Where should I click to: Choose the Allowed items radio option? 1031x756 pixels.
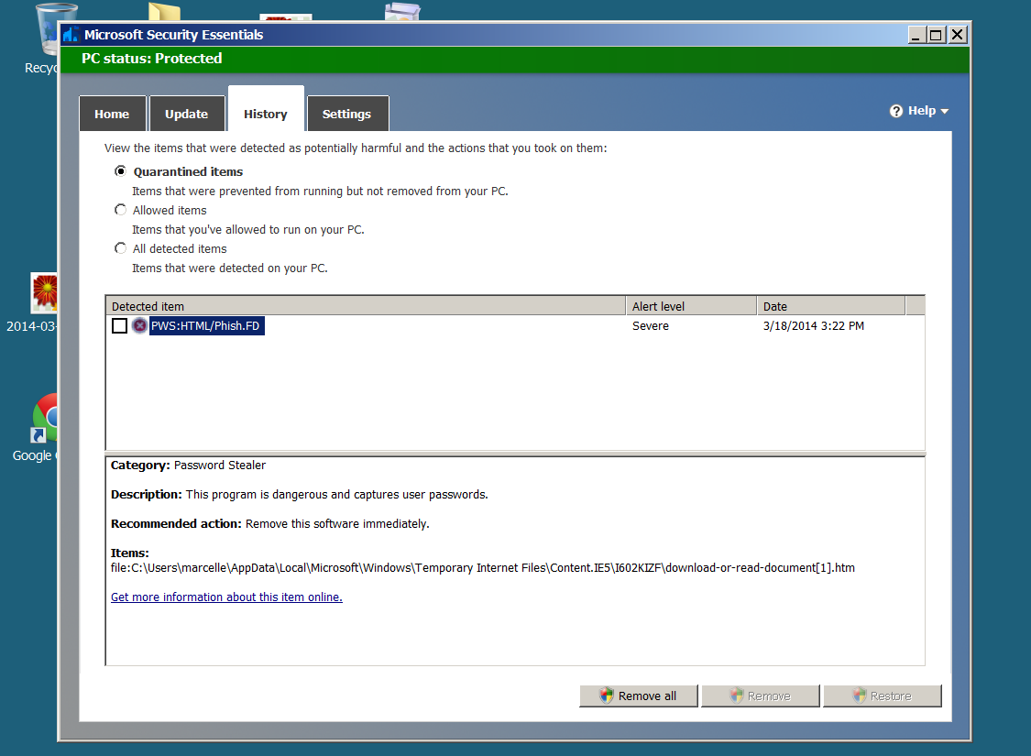(120, 210)
